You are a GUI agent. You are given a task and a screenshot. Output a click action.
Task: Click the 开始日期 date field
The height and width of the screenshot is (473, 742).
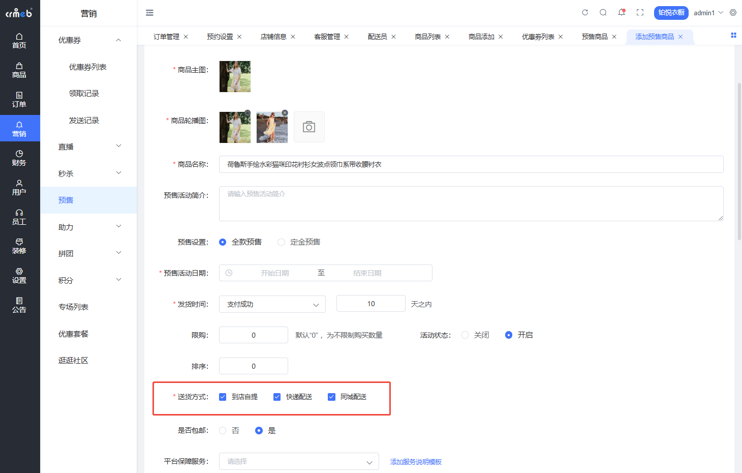[275, 273]
